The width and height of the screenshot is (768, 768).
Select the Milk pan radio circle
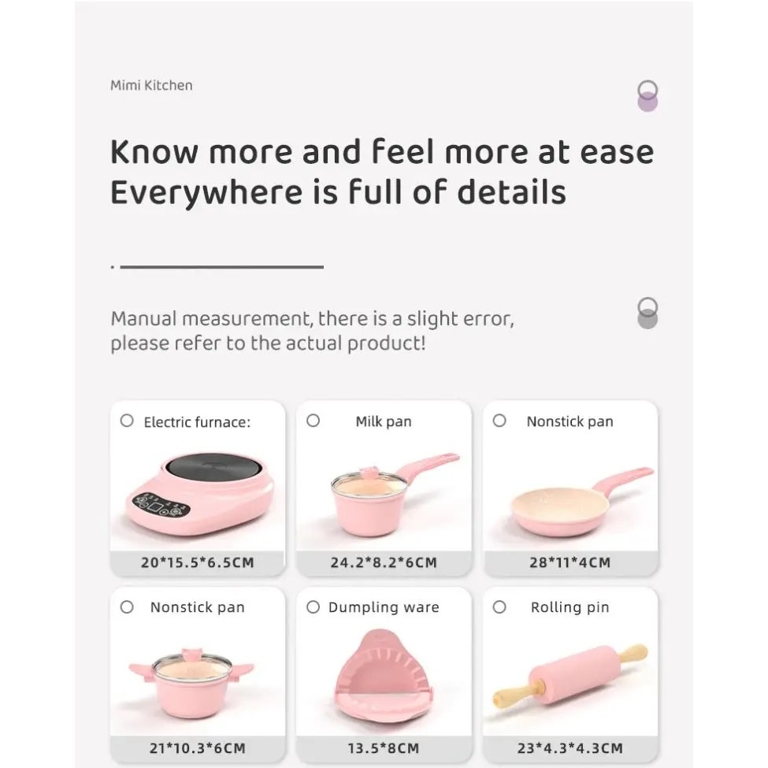pos(313,421)
